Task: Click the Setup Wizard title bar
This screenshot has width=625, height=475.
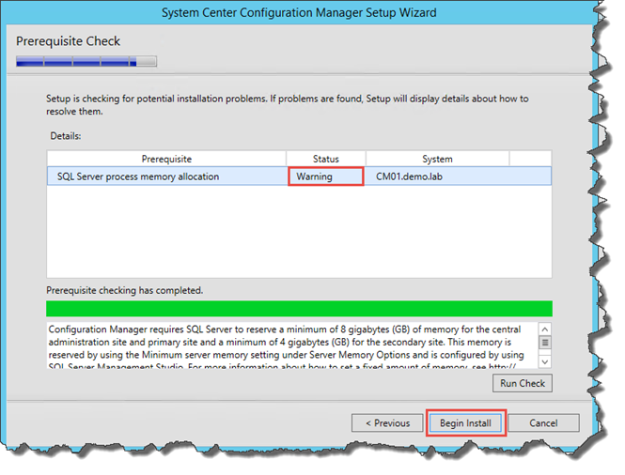Action: click(299, 12)
